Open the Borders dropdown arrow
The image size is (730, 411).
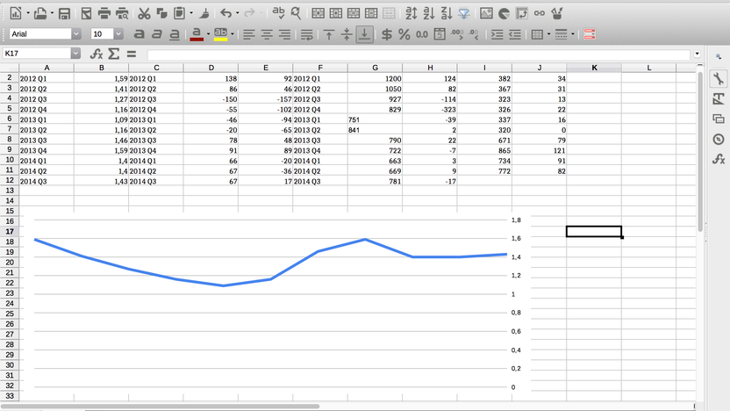[548, 34]
